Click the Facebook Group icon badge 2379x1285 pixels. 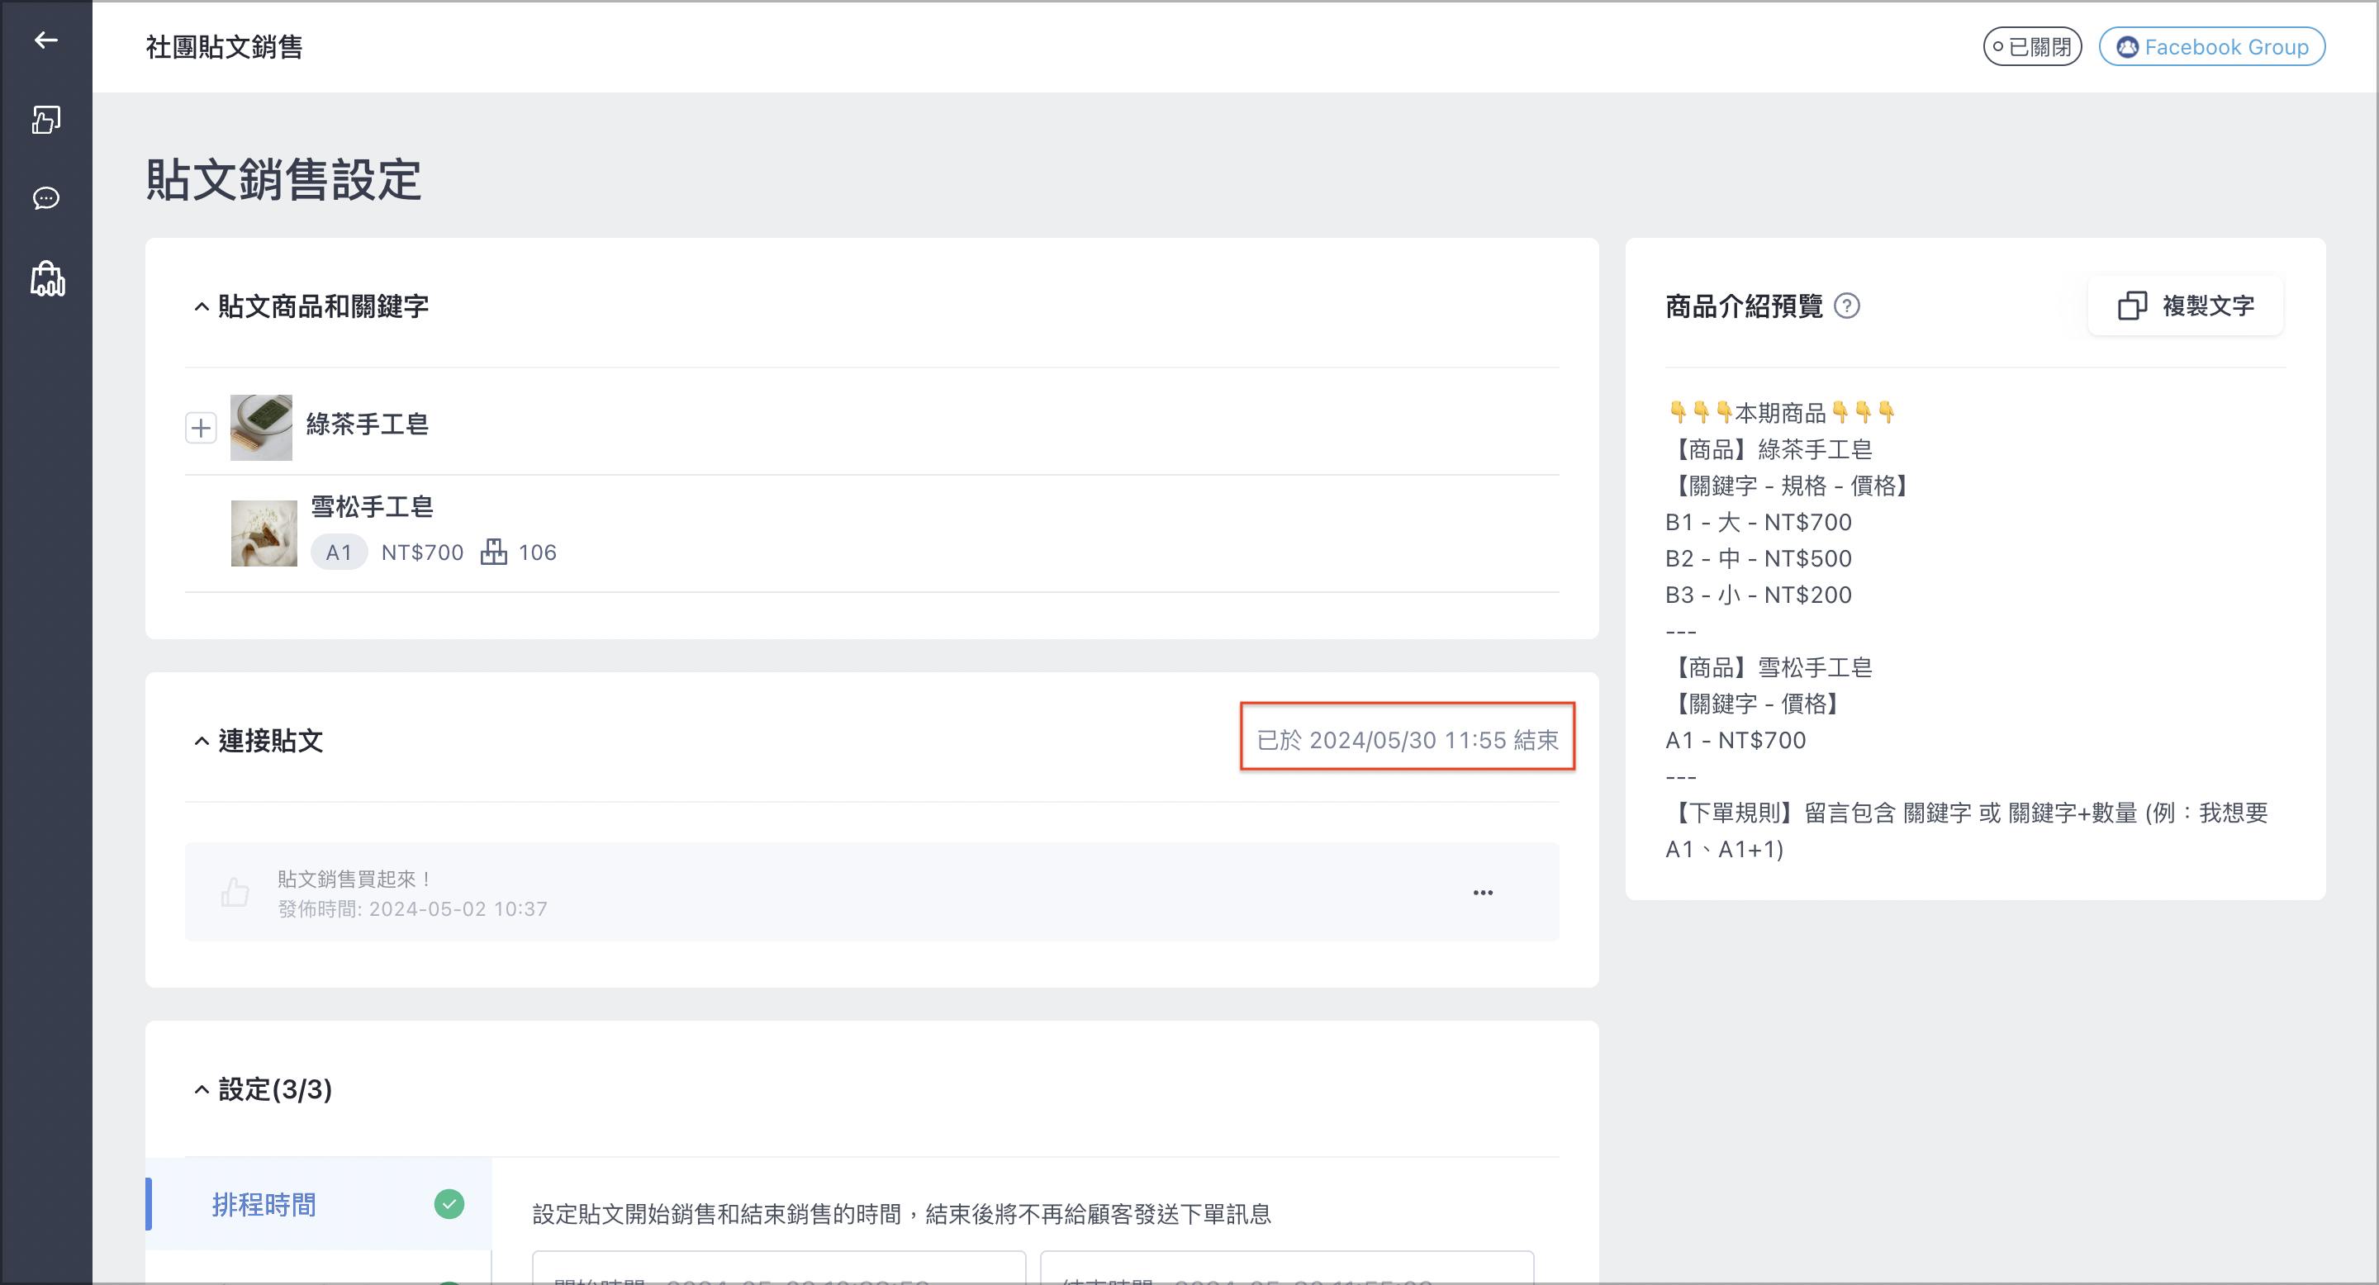(x=2127, y=47)
